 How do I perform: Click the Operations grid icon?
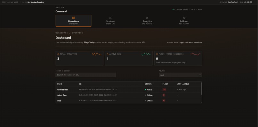coord(73,18)
